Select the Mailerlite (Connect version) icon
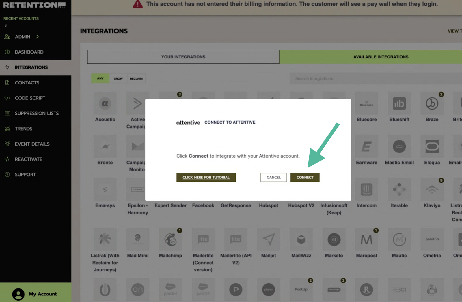 click(x=203, y=239)
